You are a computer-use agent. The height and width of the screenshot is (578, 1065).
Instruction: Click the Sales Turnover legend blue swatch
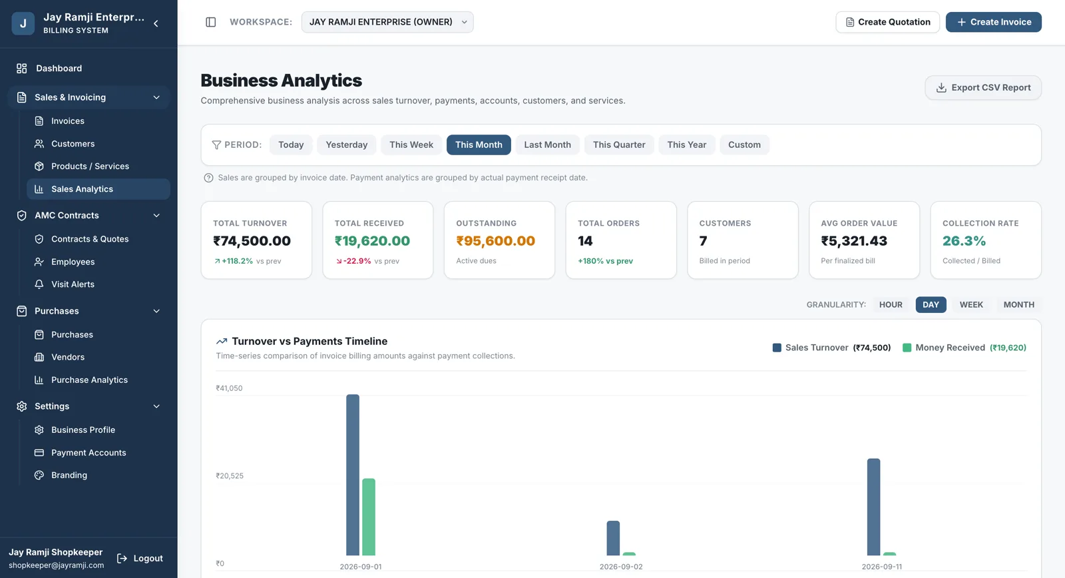pyautogui.click(x=777, y=348)
